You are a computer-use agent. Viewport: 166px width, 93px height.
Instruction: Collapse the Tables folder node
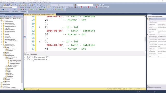click(3, 47)
